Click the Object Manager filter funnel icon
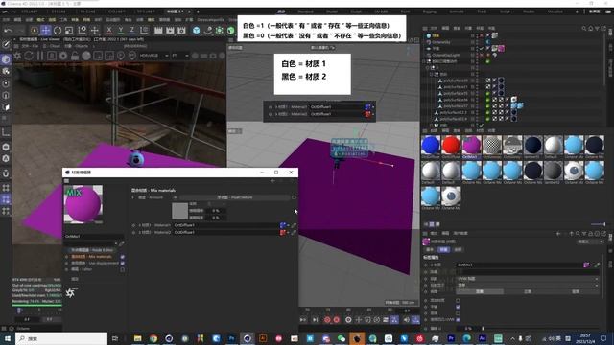The width and height of the screenshot is (614, 345). (x=597, y=28)
